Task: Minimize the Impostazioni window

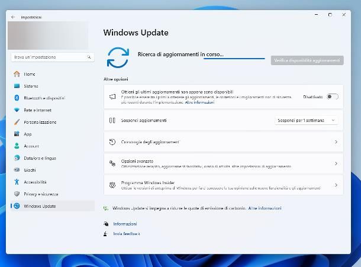Action: point(317,15)
